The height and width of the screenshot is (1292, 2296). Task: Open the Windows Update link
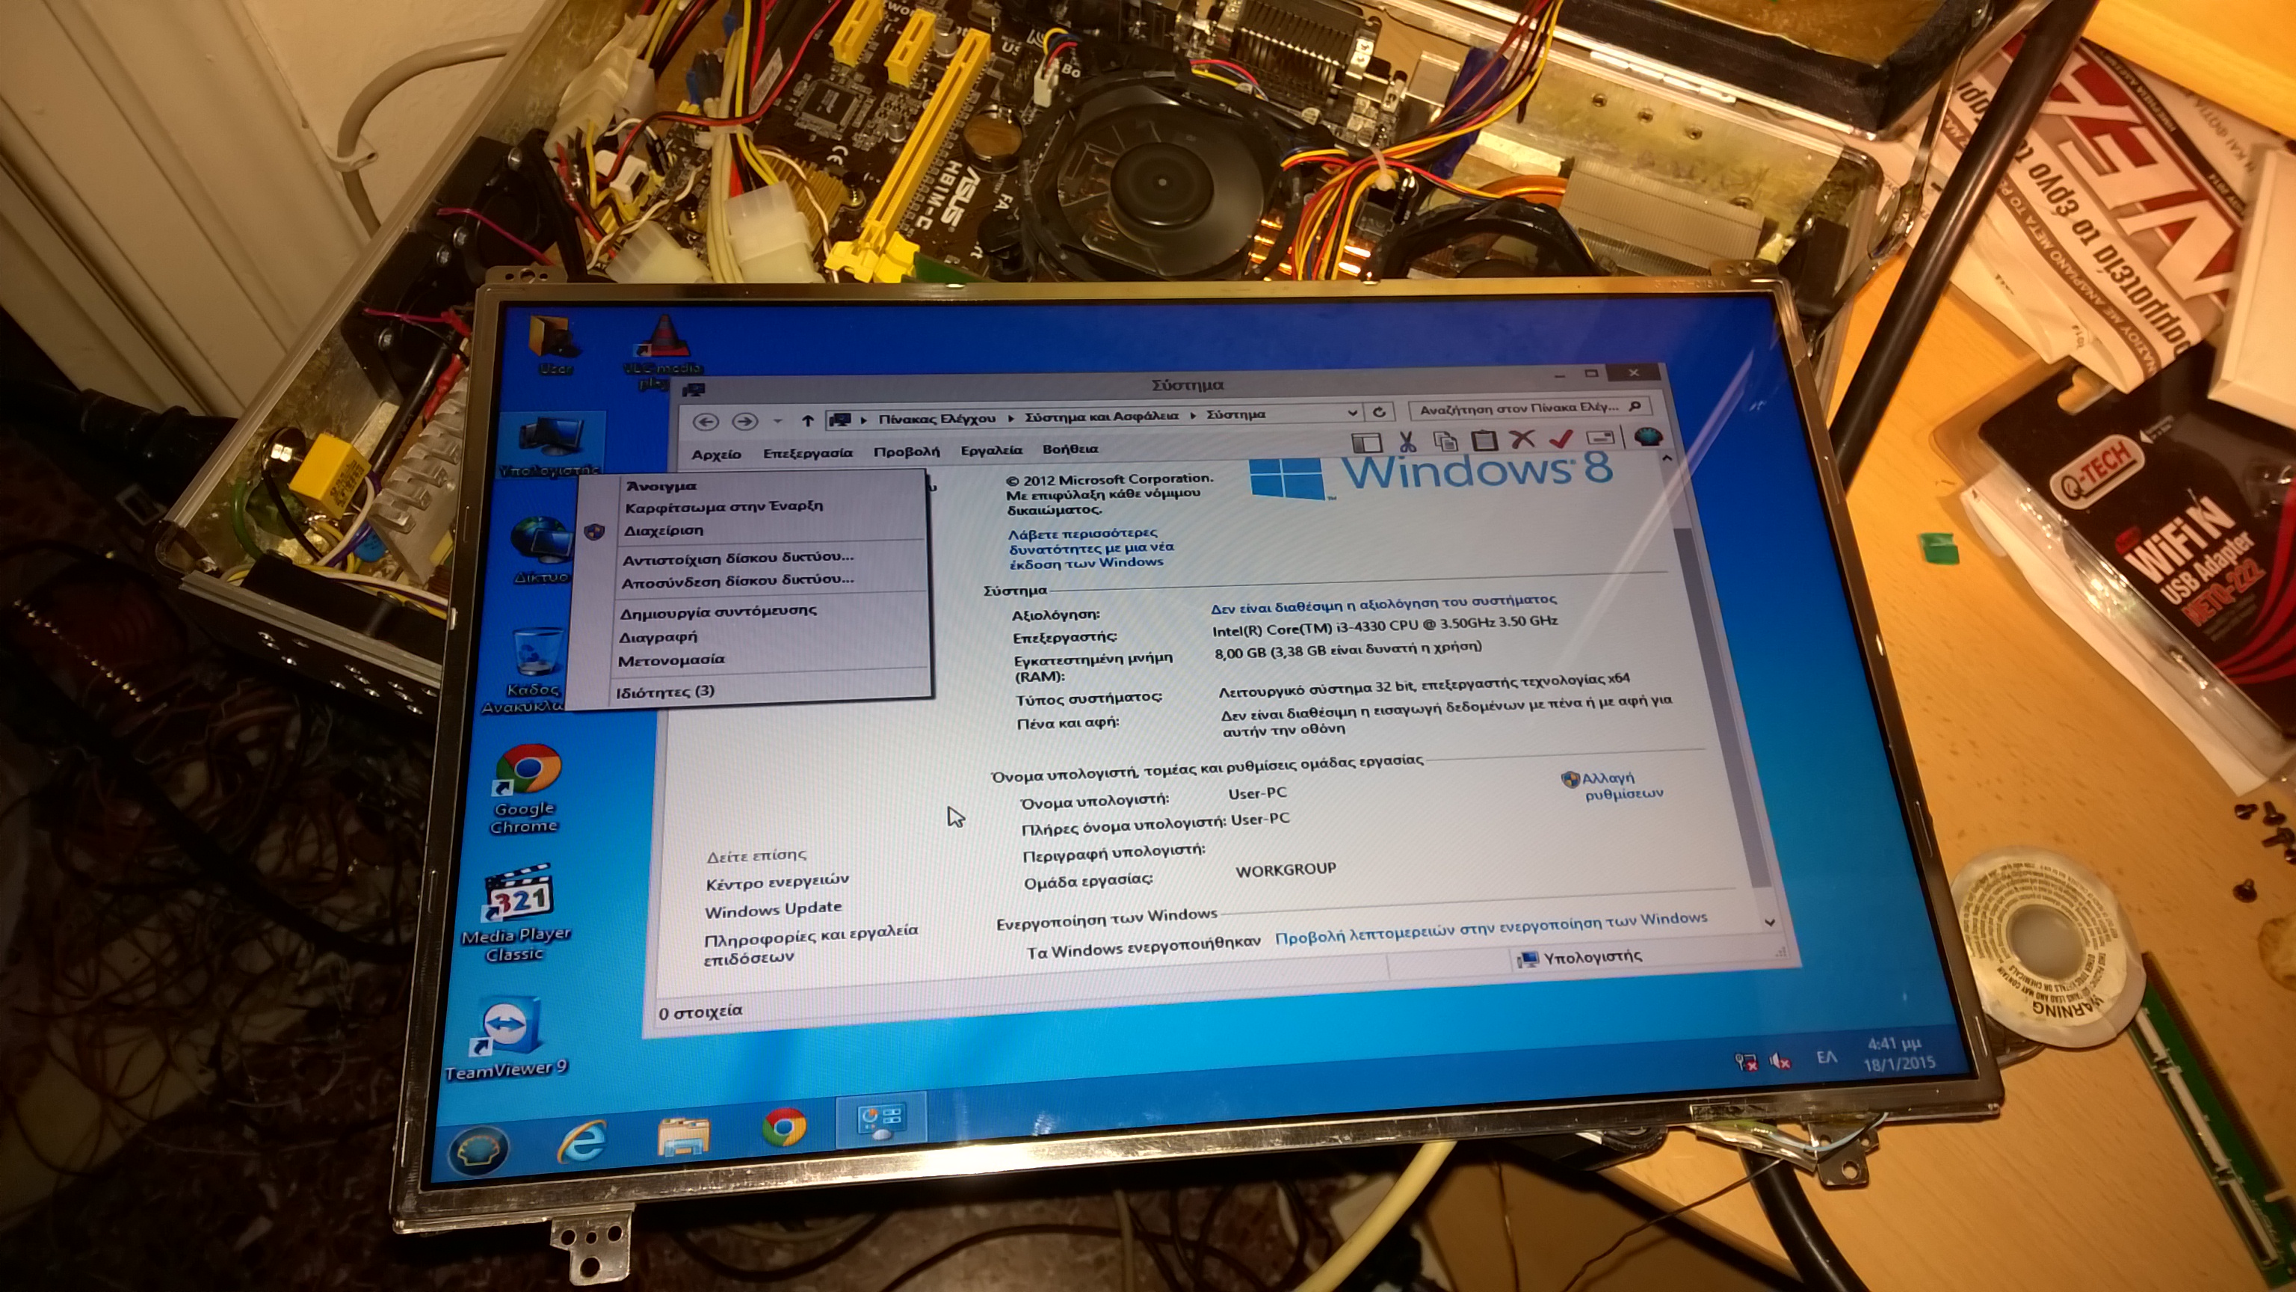coord(773,909)
